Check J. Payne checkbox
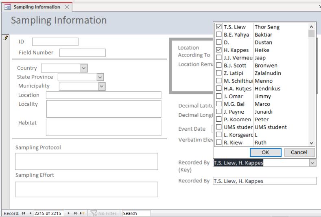Viewport: 321px width, 217px height. (218, 112)
